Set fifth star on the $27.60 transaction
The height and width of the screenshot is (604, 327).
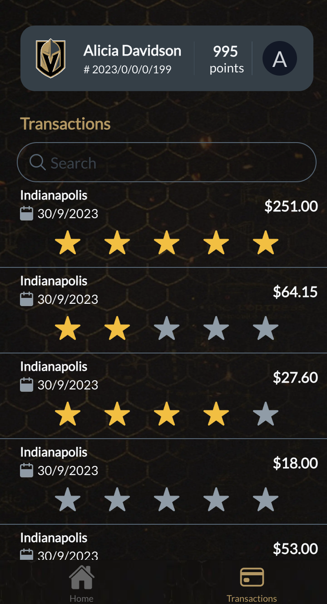265,414
